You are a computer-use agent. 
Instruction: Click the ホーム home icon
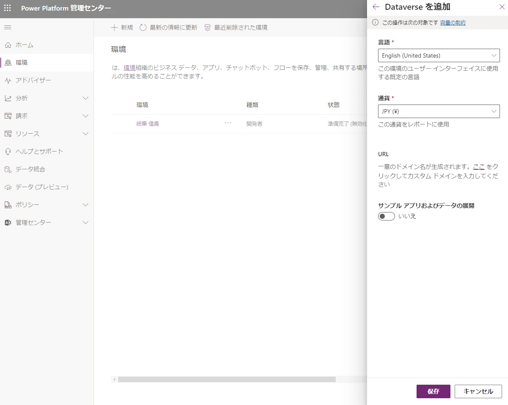[8, 45]
